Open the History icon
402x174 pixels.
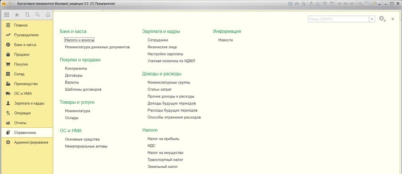27,15
